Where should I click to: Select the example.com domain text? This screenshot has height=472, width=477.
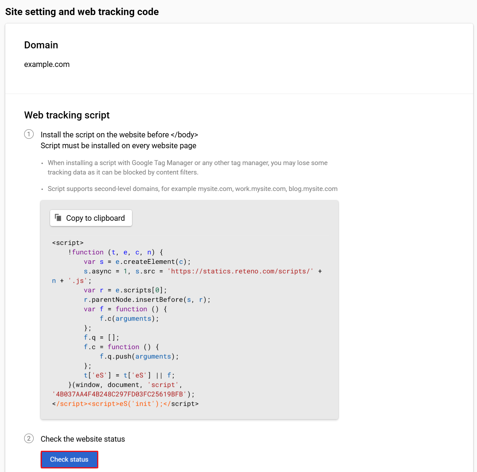[x=47, y=64]
